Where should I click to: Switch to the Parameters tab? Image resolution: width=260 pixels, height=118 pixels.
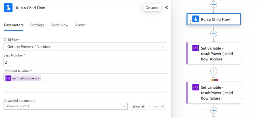click(x=14, y=25)
